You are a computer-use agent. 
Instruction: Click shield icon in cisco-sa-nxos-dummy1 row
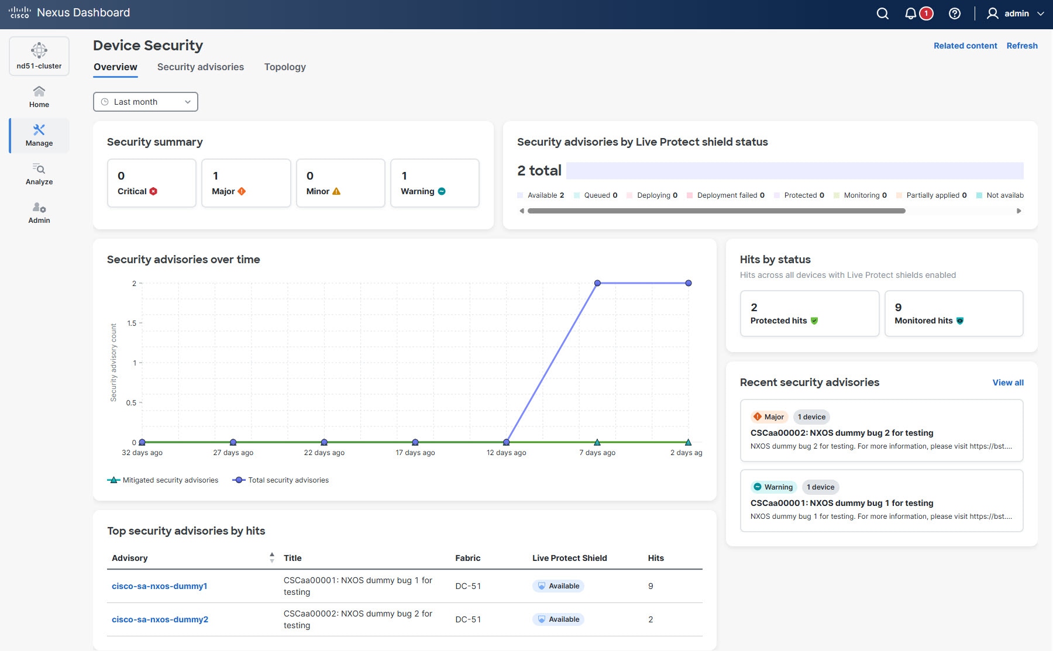point(542,586)
